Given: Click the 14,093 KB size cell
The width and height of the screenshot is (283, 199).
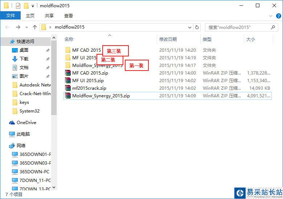Looking at the screenshot, I should tap(260, 88).
